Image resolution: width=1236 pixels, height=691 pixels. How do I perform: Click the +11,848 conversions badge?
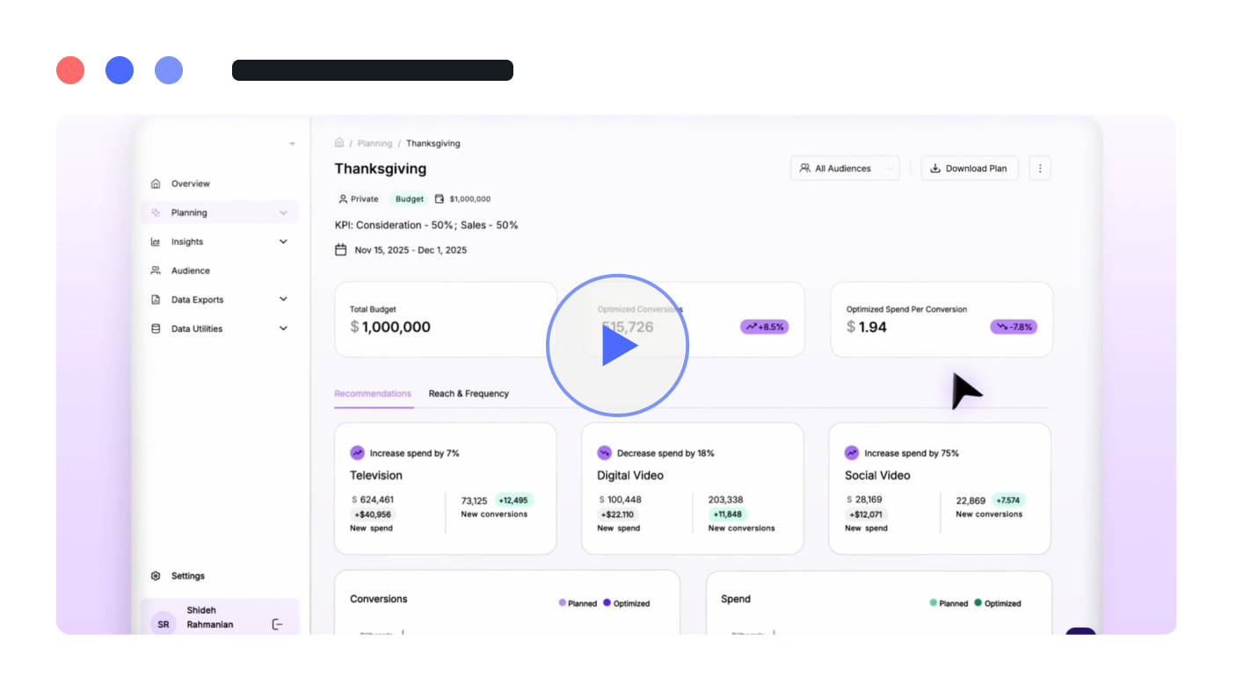727,515
